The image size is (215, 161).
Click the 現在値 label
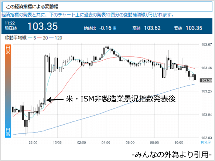pyautogui.click(x=11, y=28)
